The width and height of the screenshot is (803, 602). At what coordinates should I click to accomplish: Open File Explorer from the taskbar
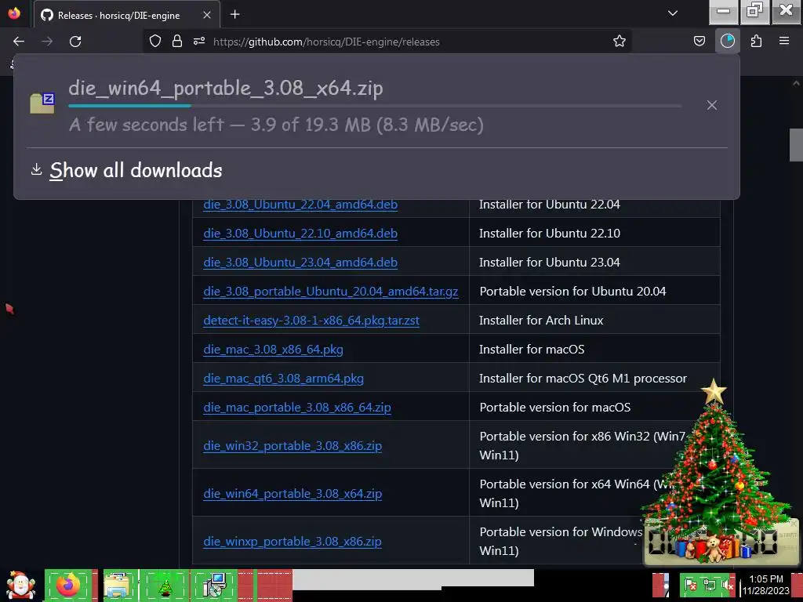click(x=118, y=585)
